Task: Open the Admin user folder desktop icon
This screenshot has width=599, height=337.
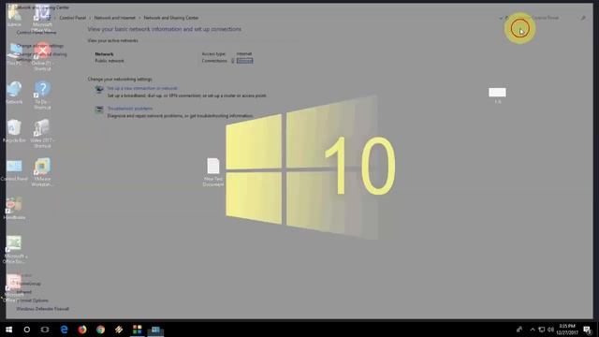Action: click(14, 16)
